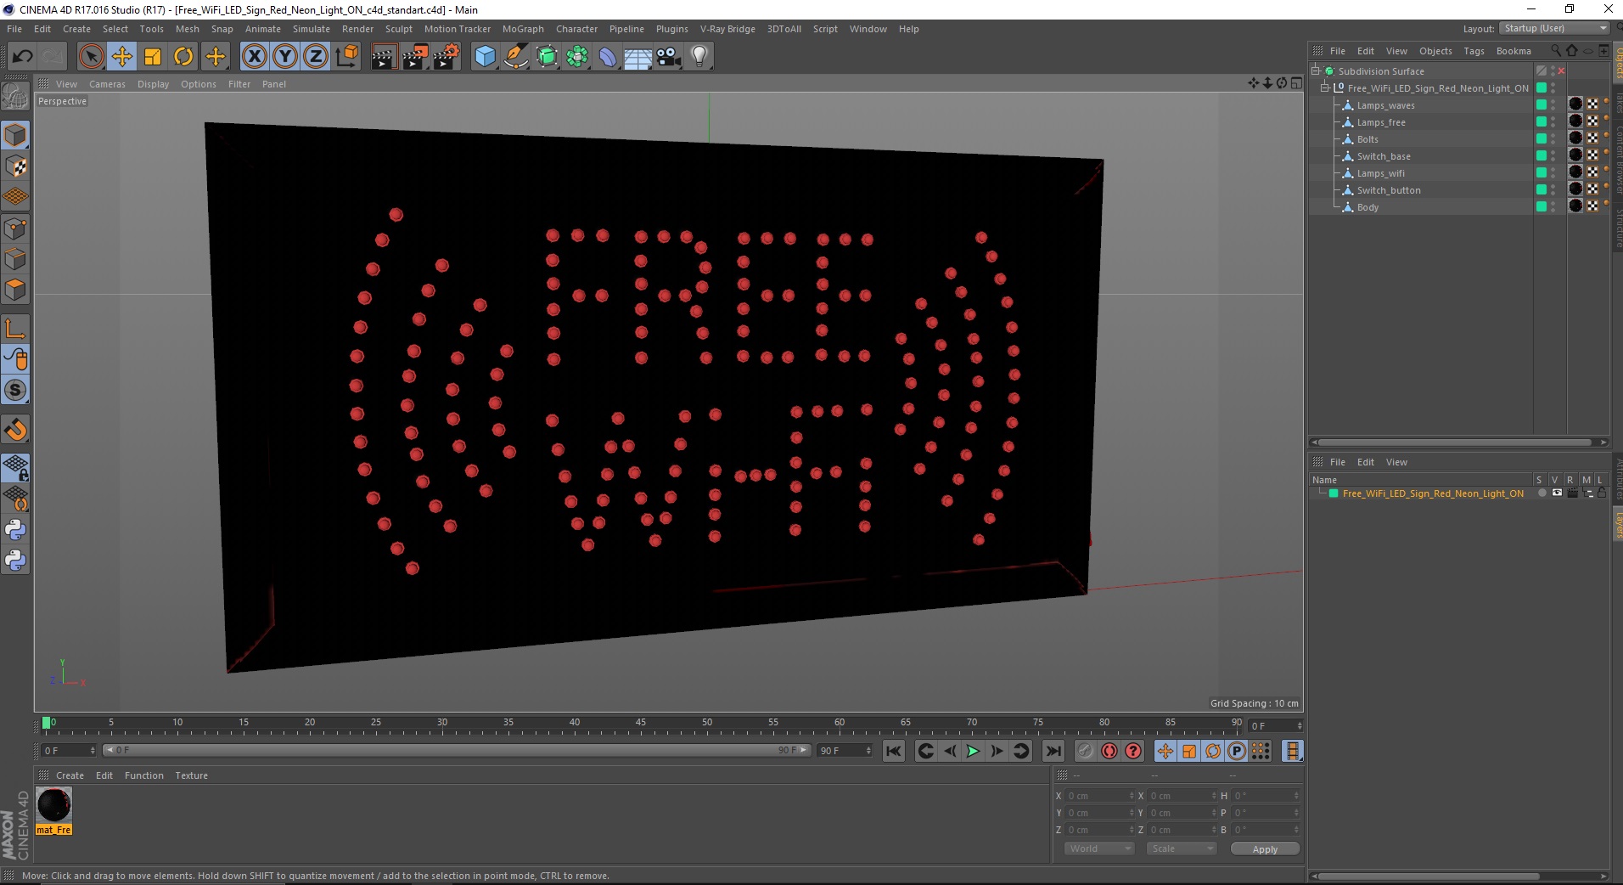Image resolution: width=1623 pixels, height=885 pixels.
Task: Click the record active objects button
Action: tap(1085, 751)
